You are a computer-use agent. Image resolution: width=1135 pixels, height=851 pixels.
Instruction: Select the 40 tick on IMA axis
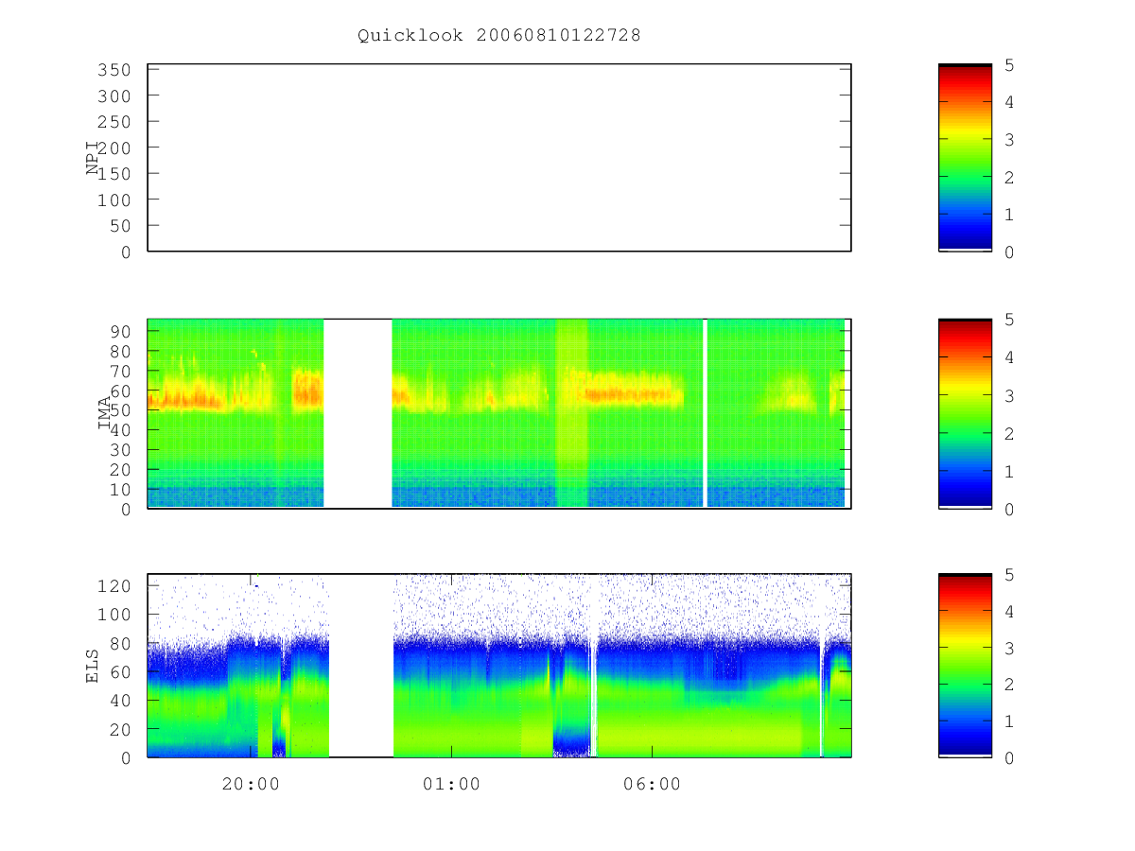[119, 429]
